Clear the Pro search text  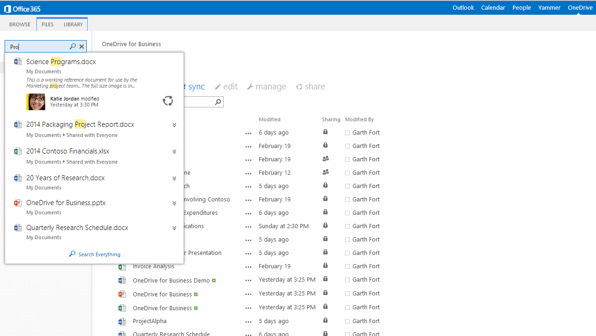(82, 47)
